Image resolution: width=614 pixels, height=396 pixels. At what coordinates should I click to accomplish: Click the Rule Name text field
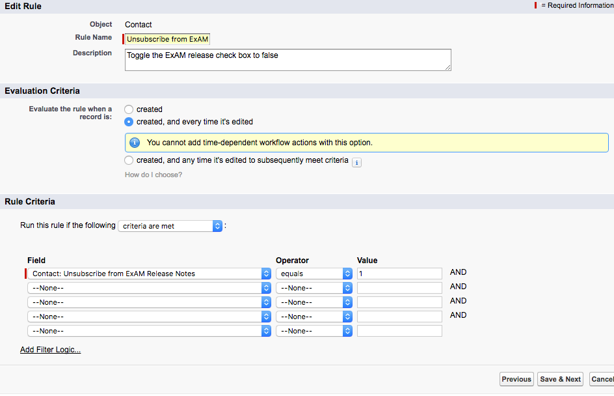click(168, 39)
